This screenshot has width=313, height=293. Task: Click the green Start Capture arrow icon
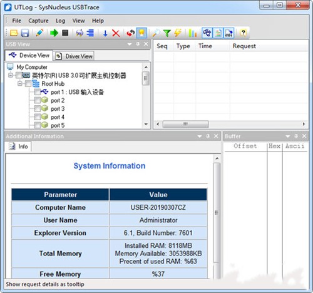pos(54,33)
